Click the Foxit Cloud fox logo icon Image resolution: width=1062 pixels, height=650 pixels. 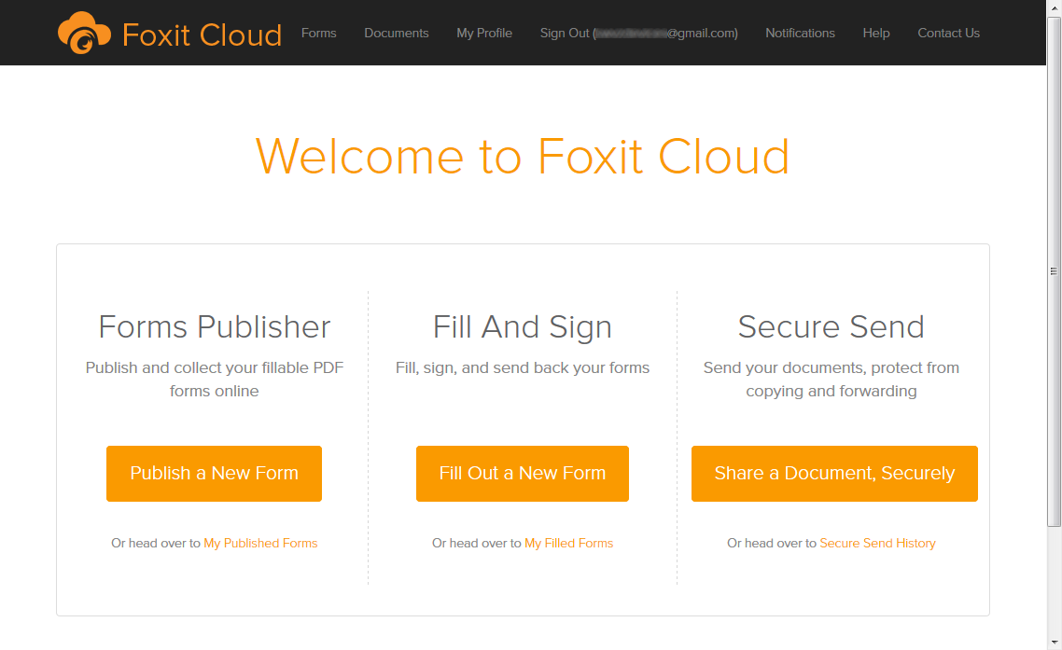click(84, 33)
